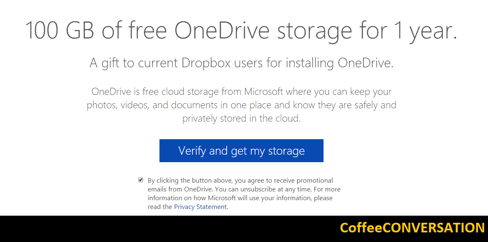Image resolution: width=488 pixels, height=242 pixels.
Task: Select the gift to Dropbox users subtitle
Action: pyautogui.click(x=242, y=63)
